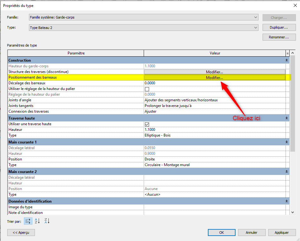Viewport: 300px width, 241px height.
Task: Toggle 'Utiliser le réglage de la hauteur du palier' checkbox
Action: click(147, 89)
